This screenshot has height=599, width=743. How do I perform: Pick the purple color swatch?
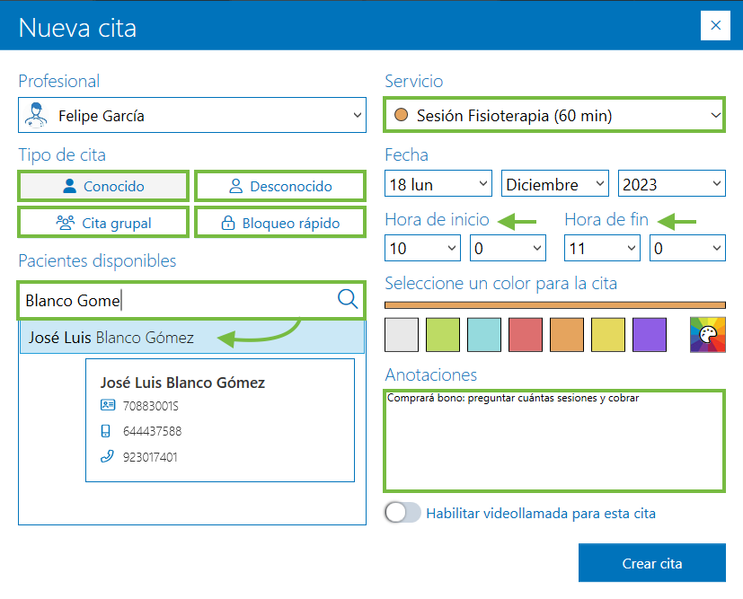pos(649,334)
